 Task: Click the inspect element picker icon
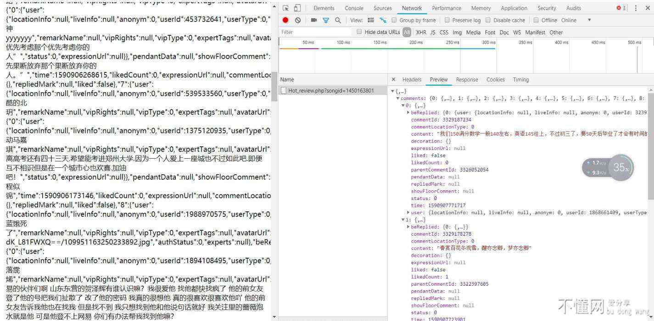(x=285, y=8)
